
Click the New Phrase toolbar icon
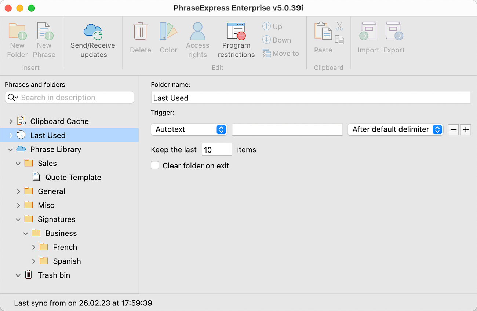click(x=45, y=32)
